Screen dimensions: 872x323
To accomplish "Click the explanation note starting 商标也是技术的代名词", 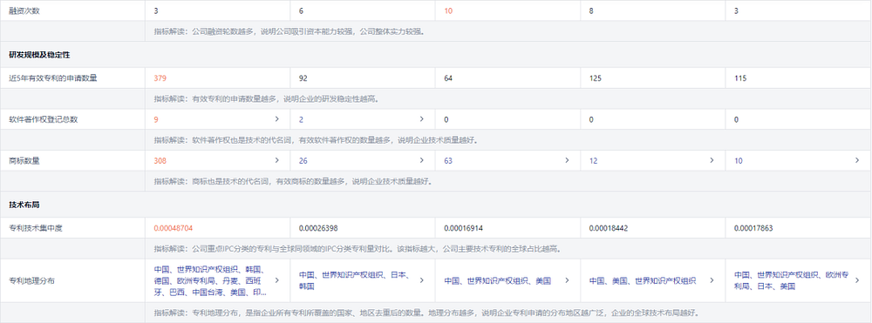I will pyautogui.click(x=294, y=181).
